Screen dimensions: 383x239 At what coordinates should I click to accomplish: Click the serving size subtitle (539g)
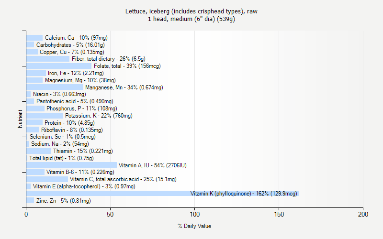pos(191,19)
